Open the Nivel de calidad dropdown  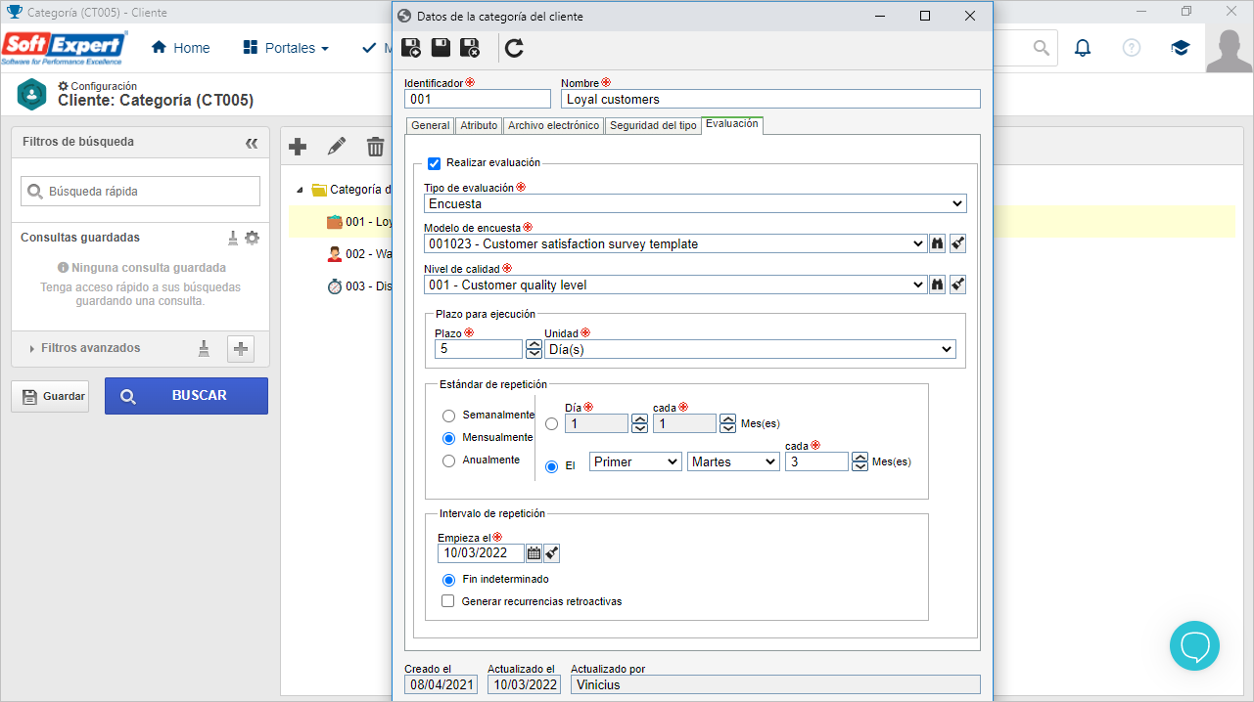(x=675, y=285)
